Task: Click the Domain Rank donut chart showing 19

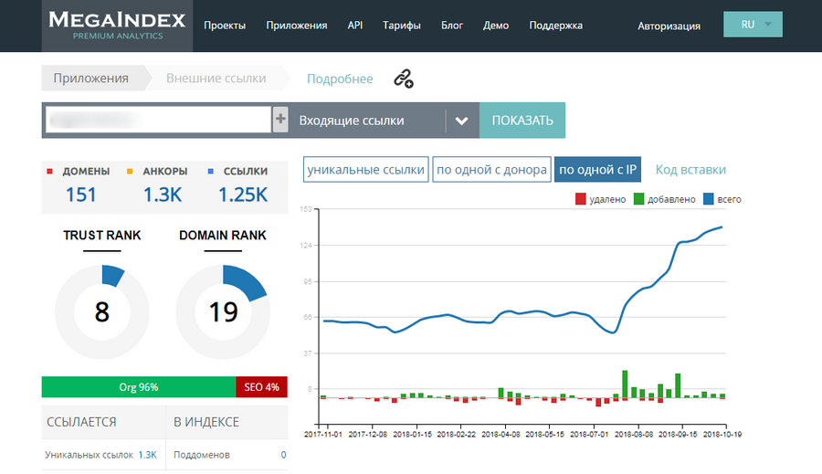Action: click(x=223, y=311)
